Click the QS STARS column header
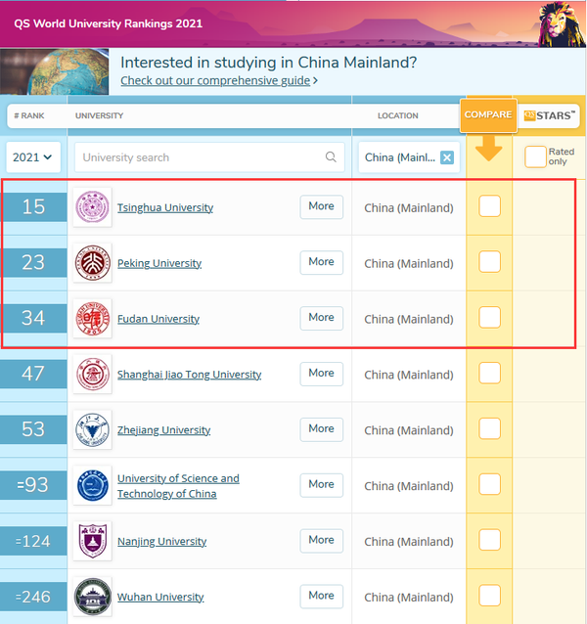 click(x=549, y=115)
